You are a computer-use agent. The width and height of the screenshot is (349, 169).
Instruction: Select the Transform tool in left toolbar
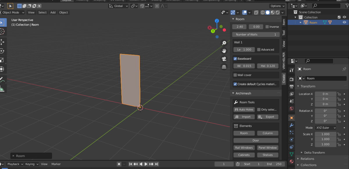tap(2, 69)
